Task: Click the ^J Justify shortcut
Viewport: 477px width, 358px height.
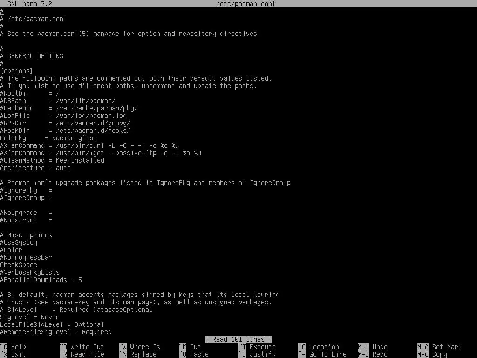Action: [257, 354]
